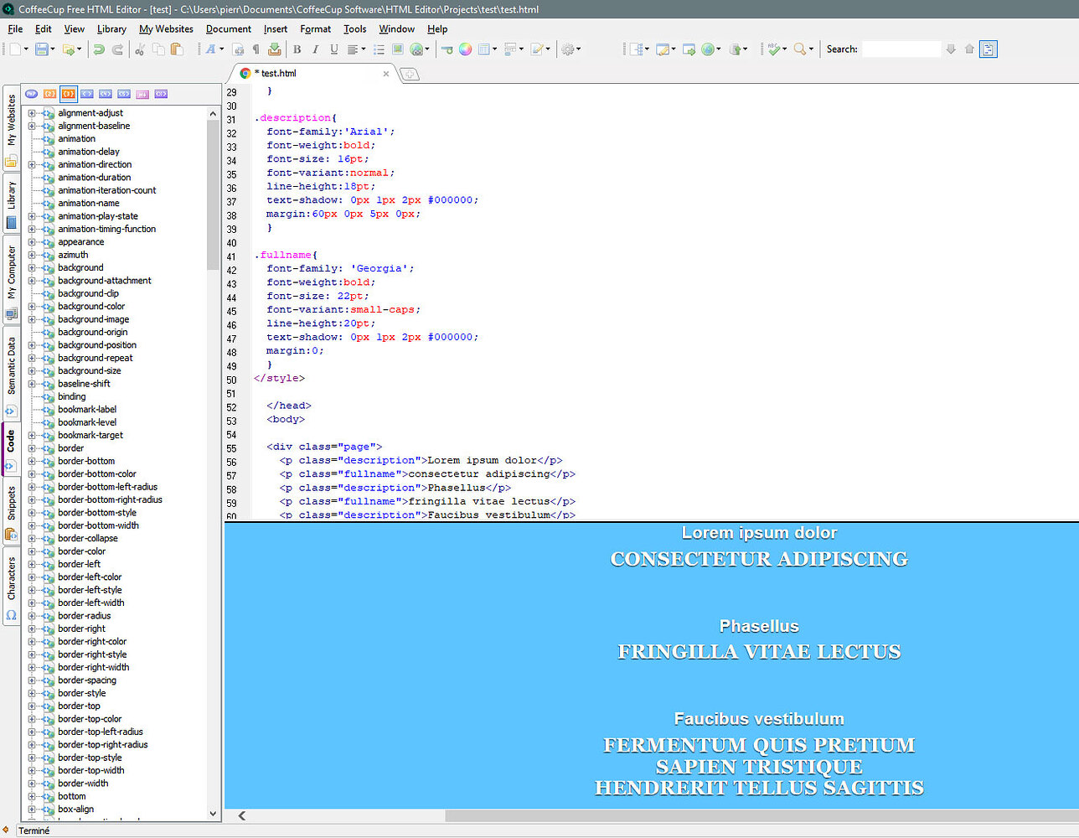
Task: Click the Paste clipboard icon
Action: pos(177,49)
